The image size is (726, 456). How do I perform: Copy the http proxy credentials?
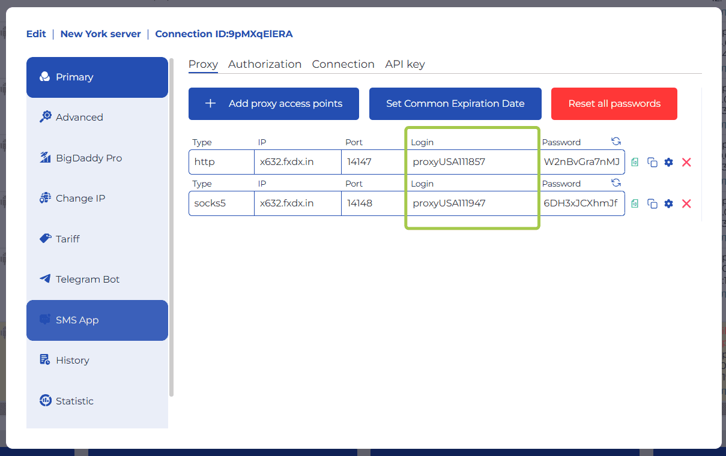click(652, 162)
